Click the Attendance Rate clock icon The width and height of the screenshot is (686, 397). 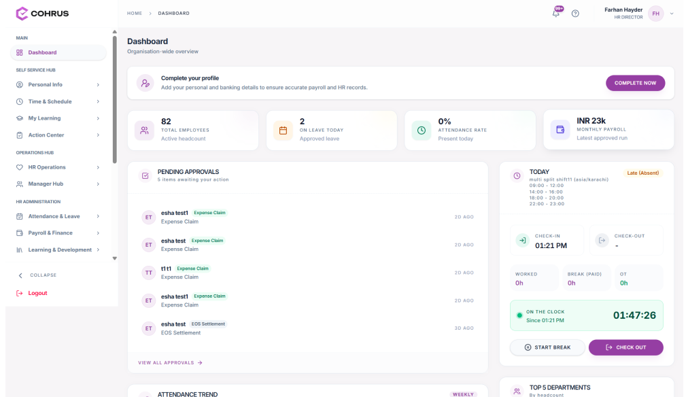[422, 131]
